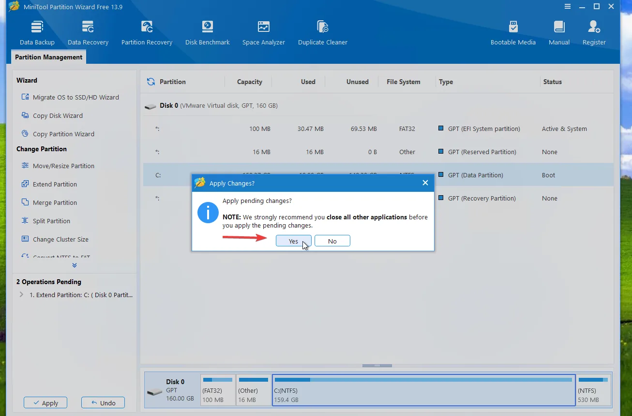Open the Partition Recovery tool
The image size is (632, 416).
[x=147, y=33]
